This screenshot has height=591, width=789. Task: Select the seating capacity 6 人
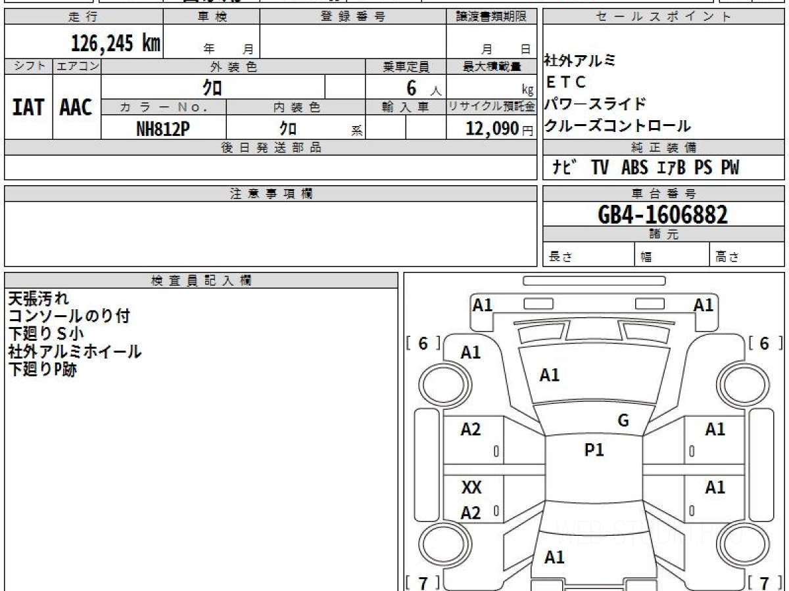pyautogui.click(x=423, y=87)
